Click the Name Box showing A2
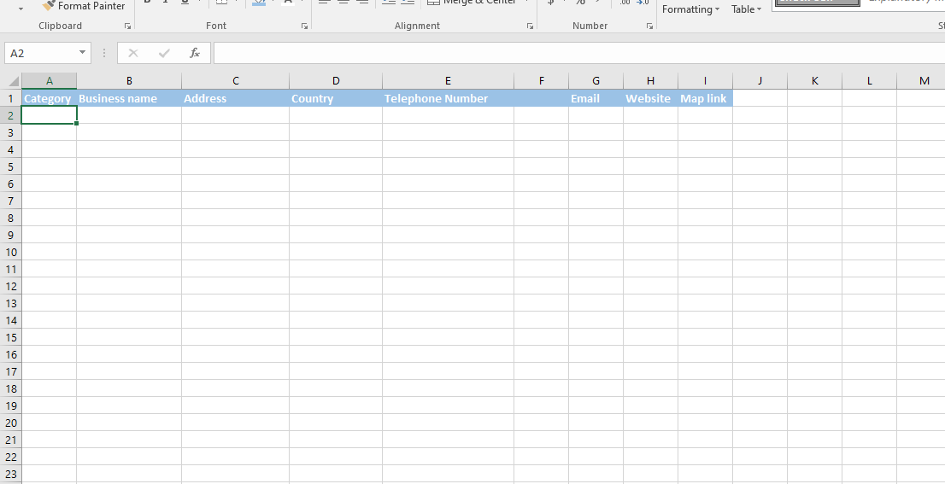Screen dimensions: 945x484 pyautogui.click(x=43, y=53)
